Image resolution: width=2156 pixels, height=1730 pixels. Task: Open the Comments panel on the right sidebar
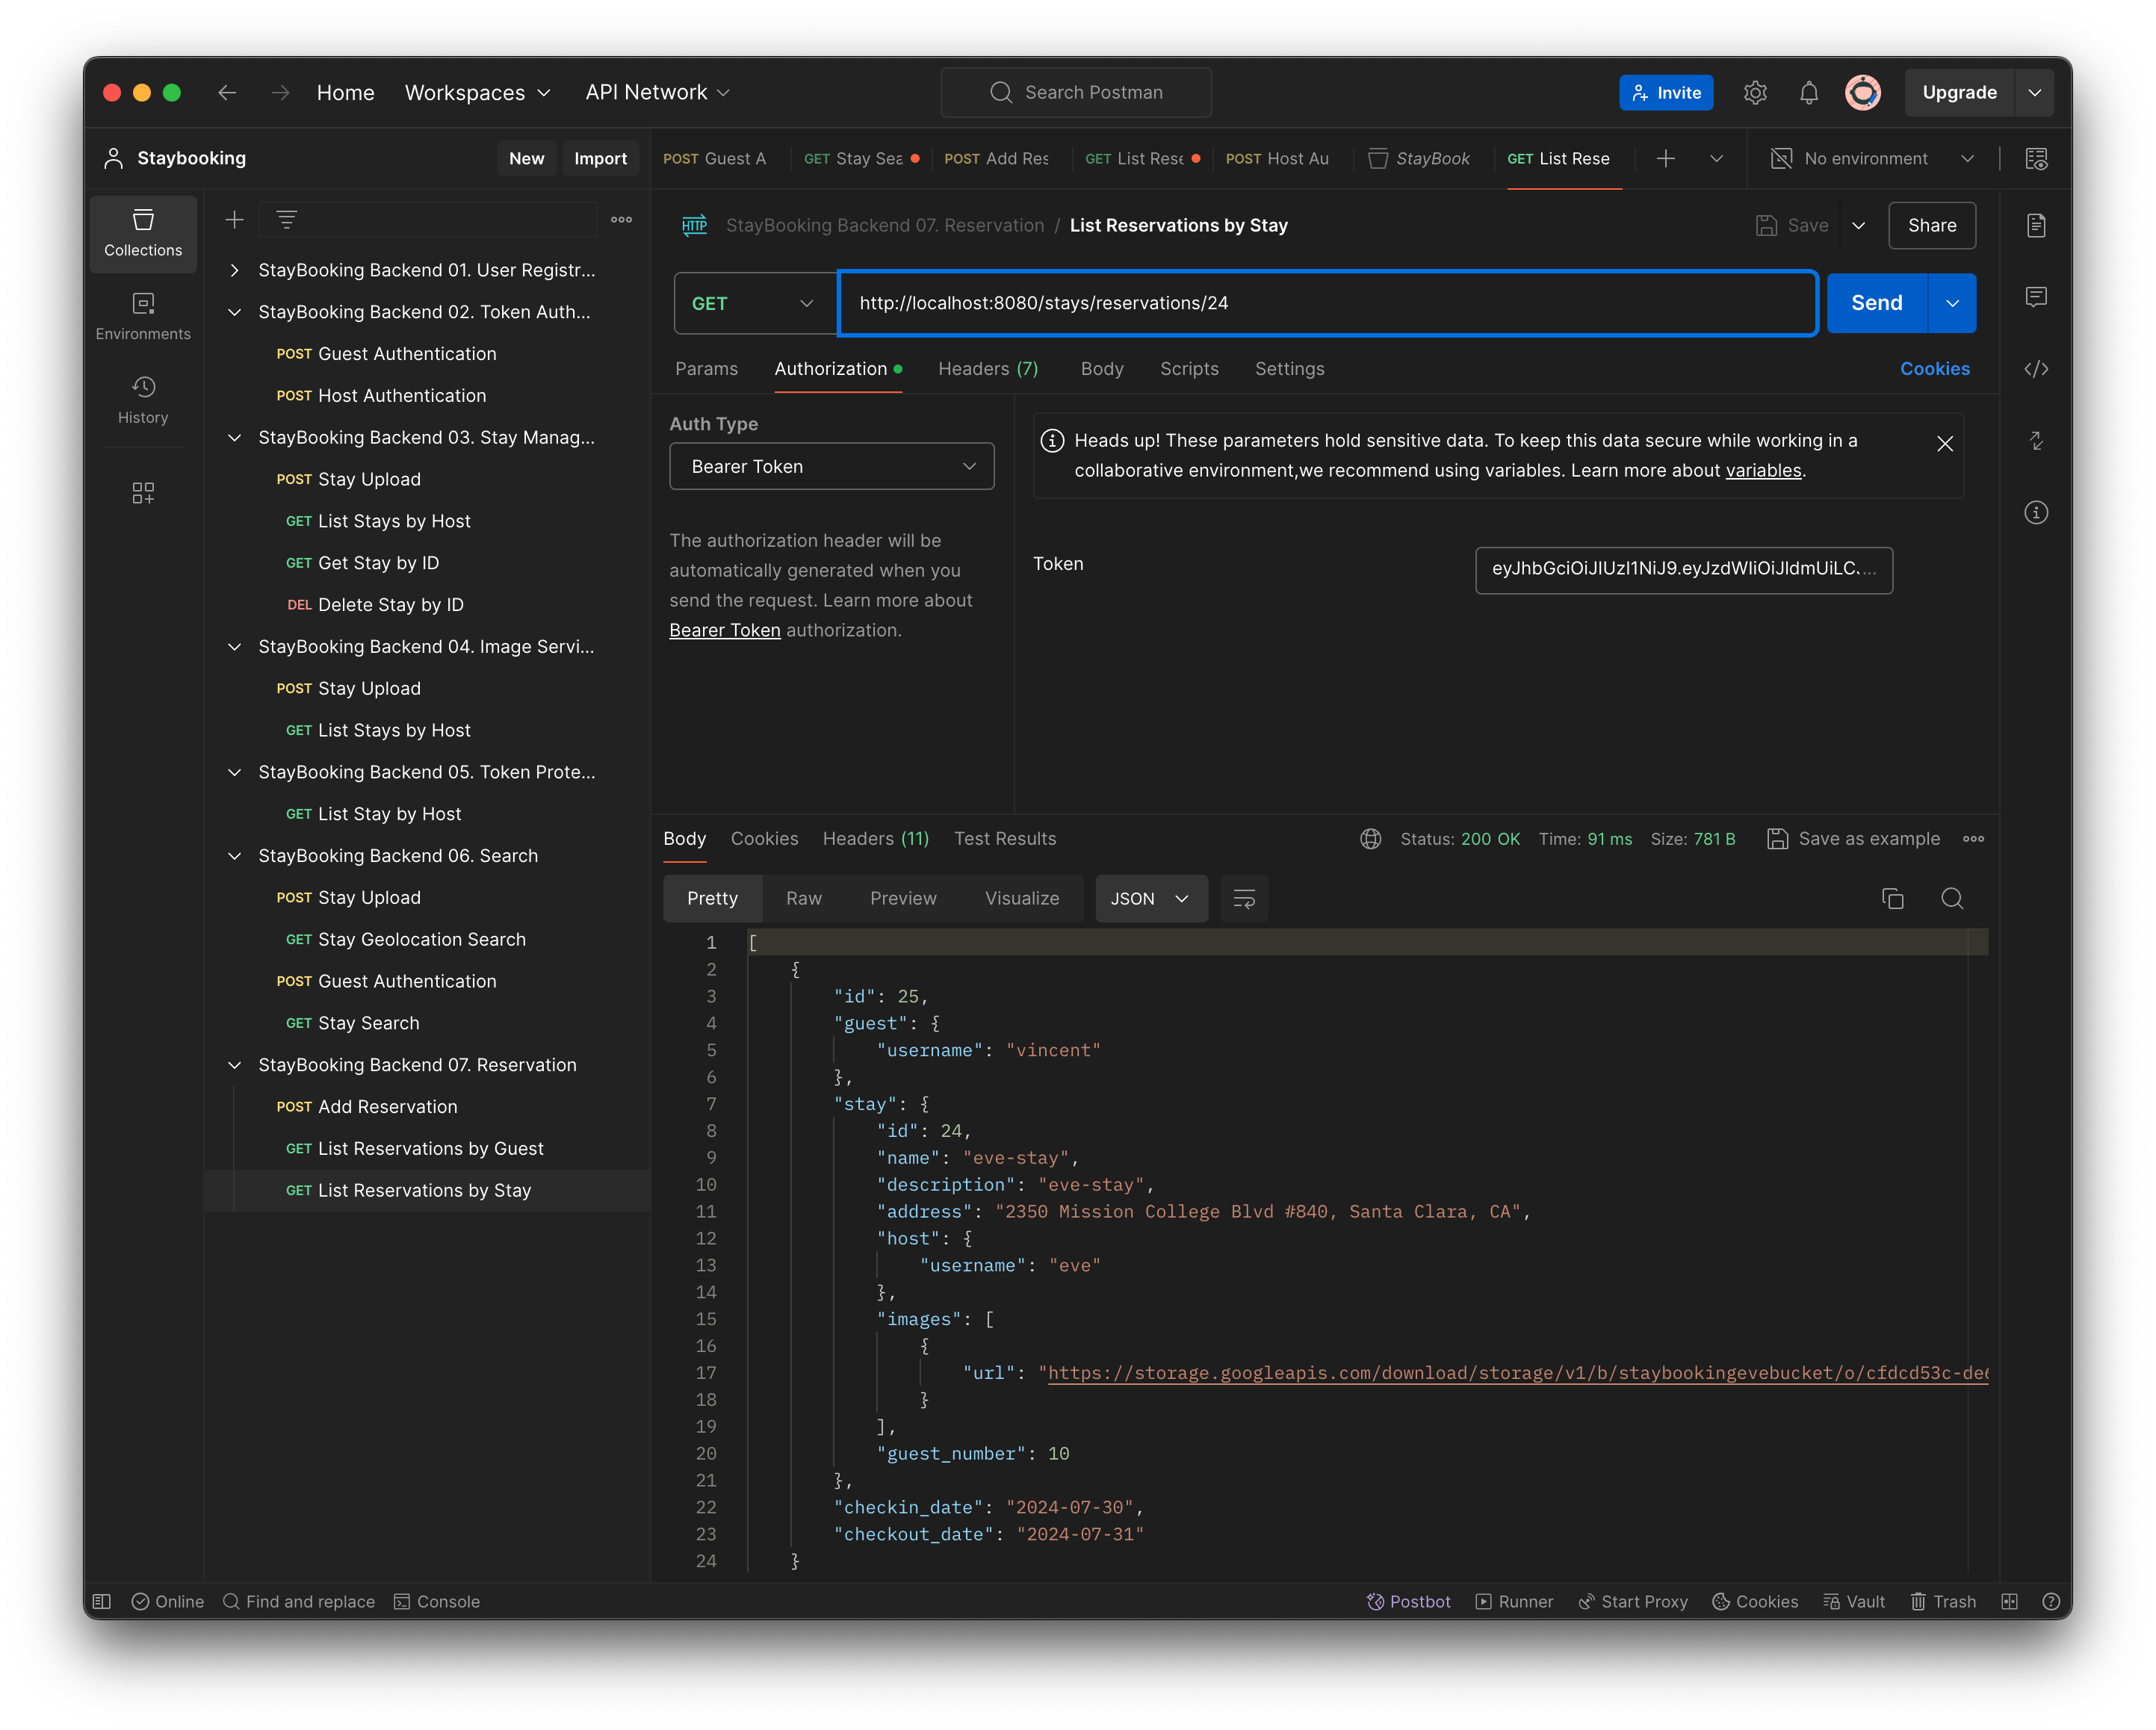coord(2036,297)
